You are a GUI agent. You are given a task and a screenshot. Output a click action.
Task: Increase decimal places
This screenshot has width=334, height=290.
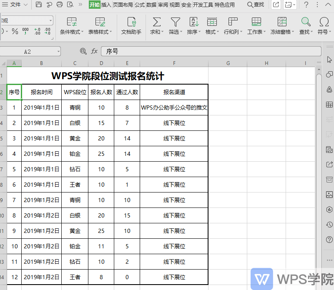[x=37, y=31]
